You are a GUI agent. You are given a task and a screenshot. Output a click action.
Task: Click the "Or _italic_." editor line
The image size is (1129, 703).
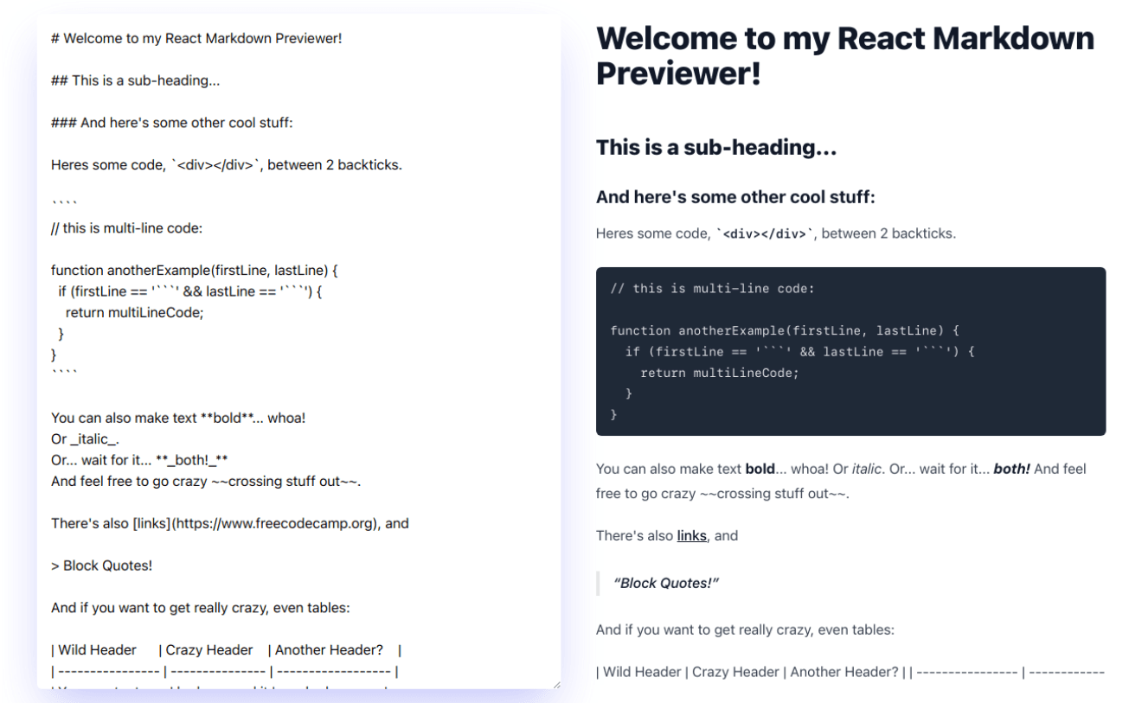tap(86, 438)
